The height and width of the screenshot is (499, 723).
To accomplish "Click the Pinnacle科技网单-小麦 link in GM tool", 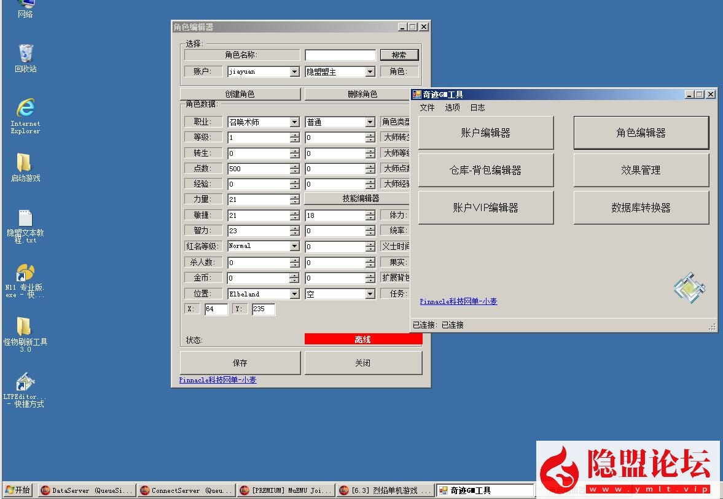I will coord(458,301).
